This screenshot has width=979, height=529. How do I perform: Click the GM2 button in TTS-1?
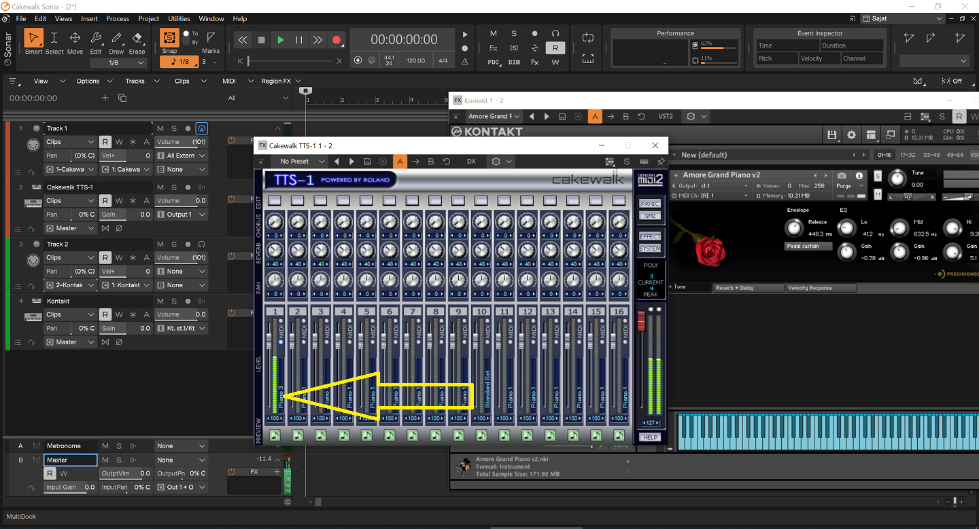(650, 216)
